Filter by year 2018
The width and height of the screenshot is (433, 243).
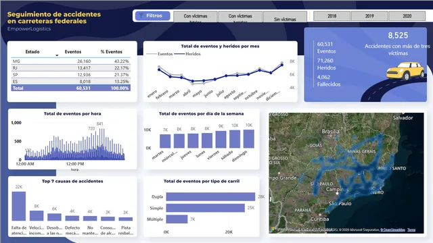[x=332, y=16]
